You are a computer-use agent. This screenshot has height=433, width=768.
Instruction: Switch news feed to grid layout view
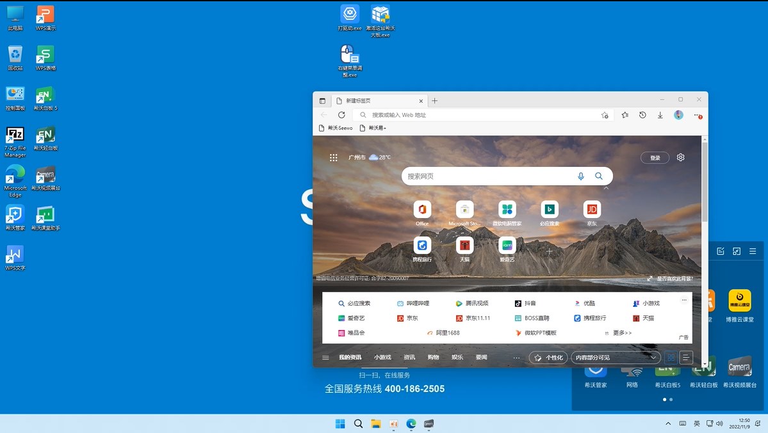pyautogui.click(x=671, y=358)
